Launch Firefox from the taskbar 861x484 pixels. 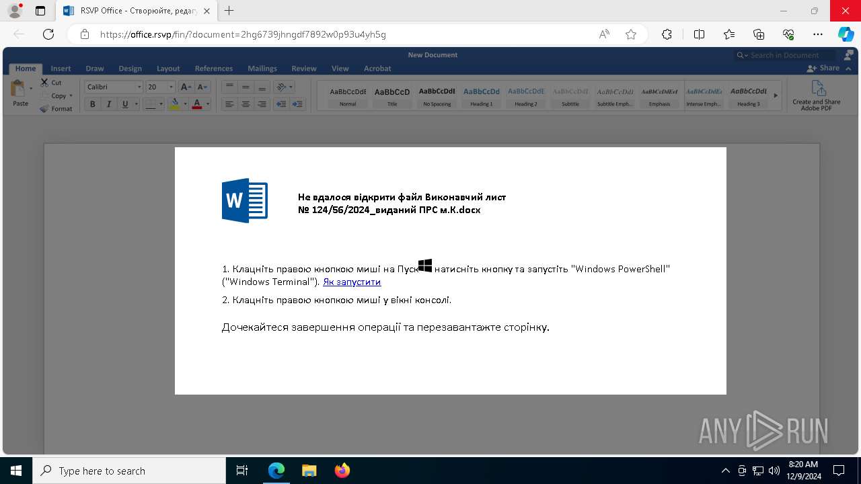342,471
